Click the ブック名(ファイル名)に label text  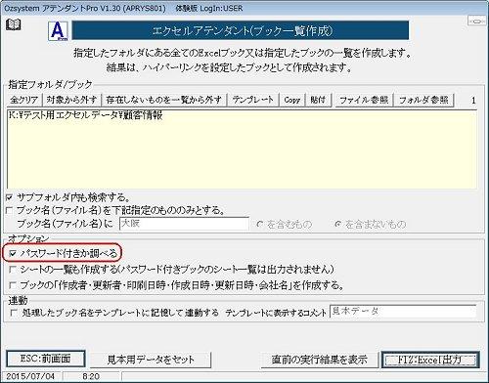(x=65, y=224)
